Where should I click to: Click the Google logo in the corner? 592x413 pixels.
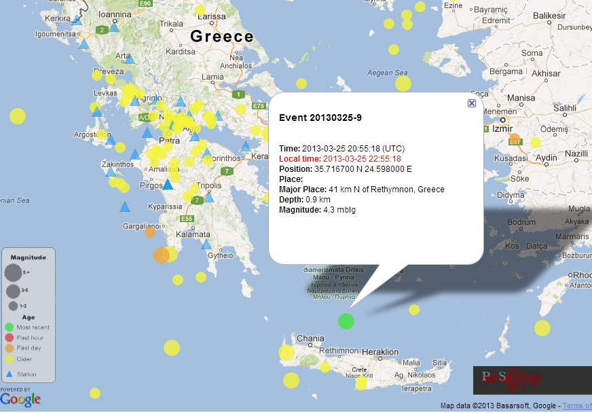tap(20, 400)
